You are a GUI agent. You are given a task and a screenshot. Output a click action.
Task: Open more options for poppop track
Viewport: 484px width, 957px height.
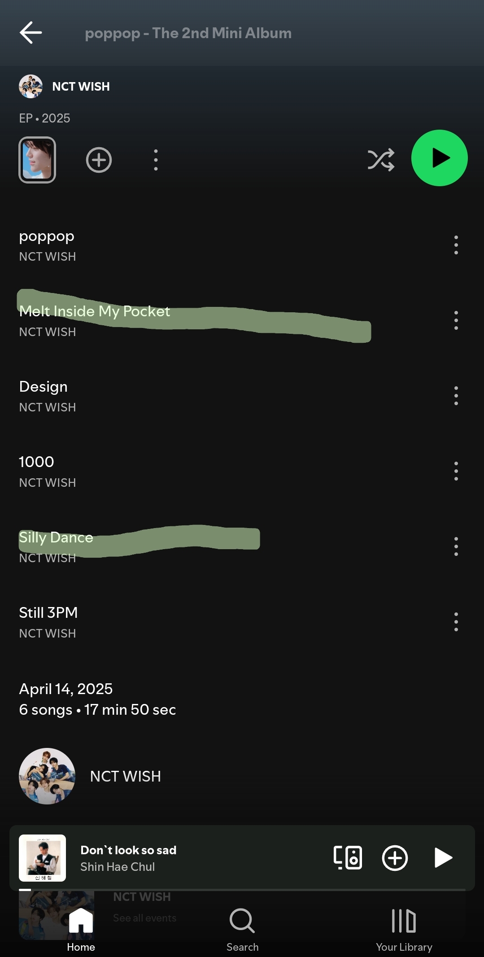pos(456,245)
